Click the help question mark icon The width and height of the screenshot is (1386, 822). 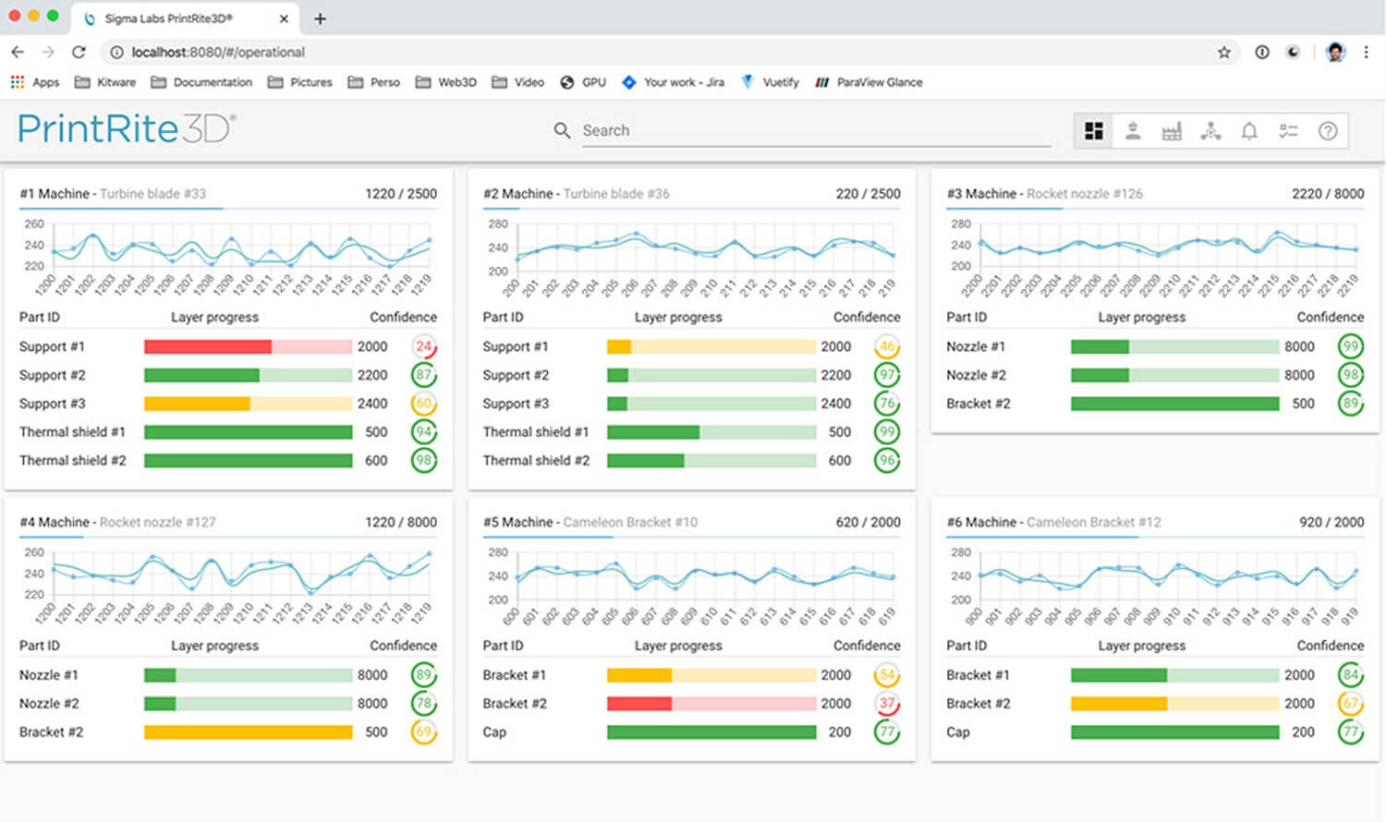coord(1328,131)
